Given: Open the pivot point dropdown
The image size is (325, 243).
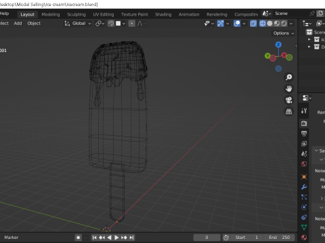Looking at the screenshot, I should [100, 24].
